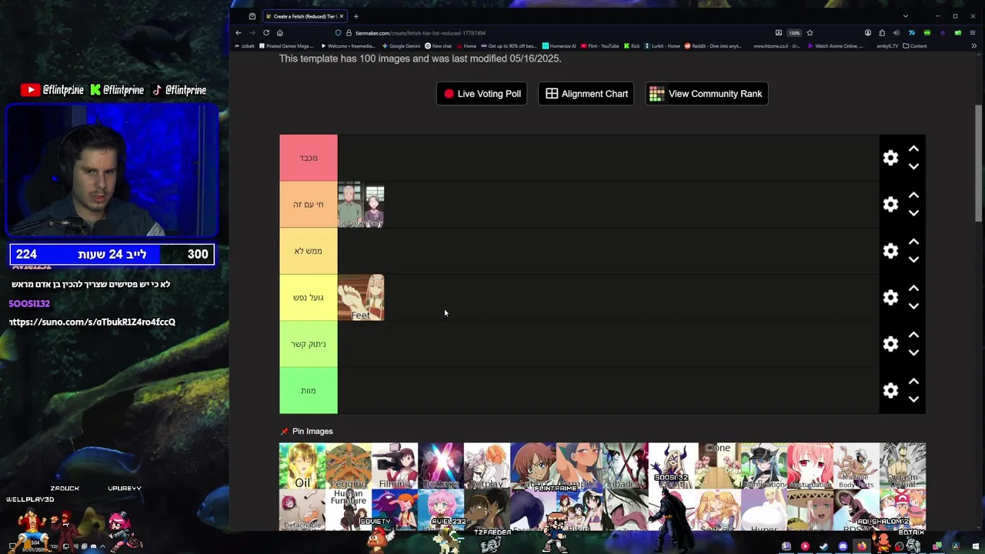Open settings gear for the ממש לא row
This screenshot has width=985, height=554.
point(890,251)
